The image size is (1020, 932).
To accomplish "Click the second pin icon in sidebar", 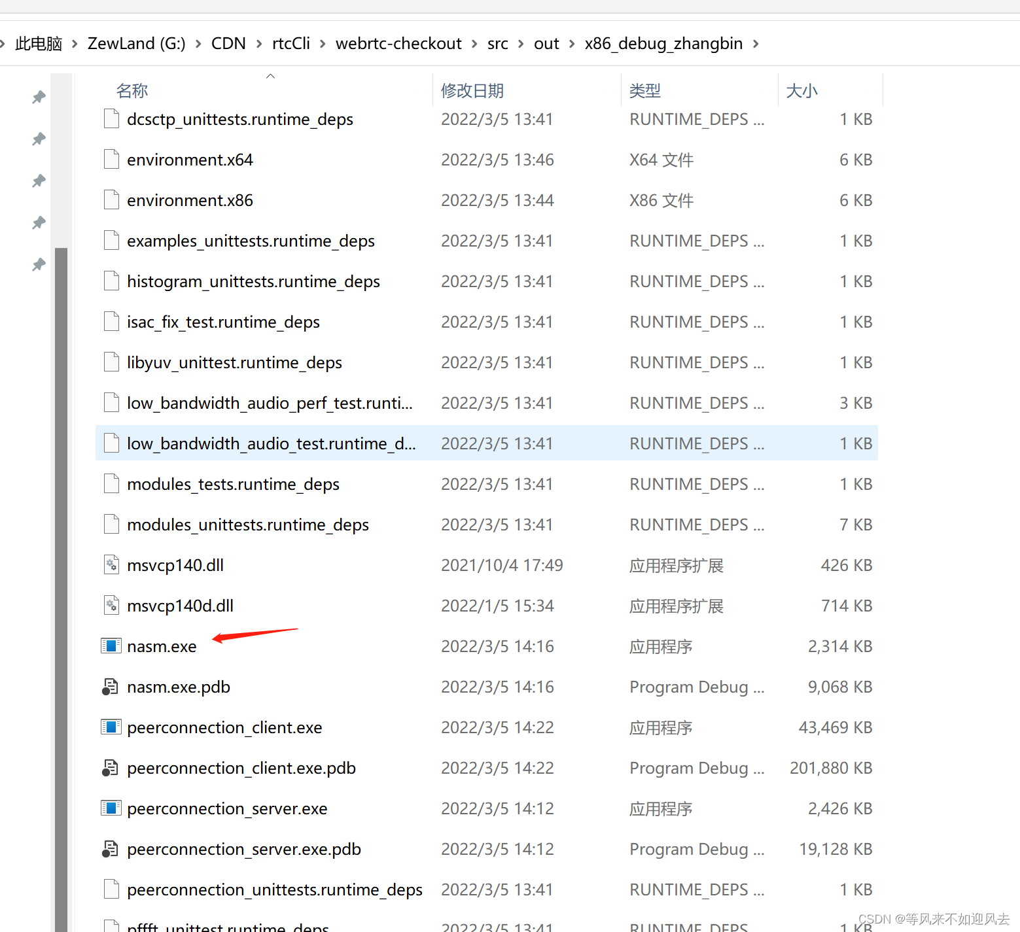I will pyautogui.click(x=39, y=139).
